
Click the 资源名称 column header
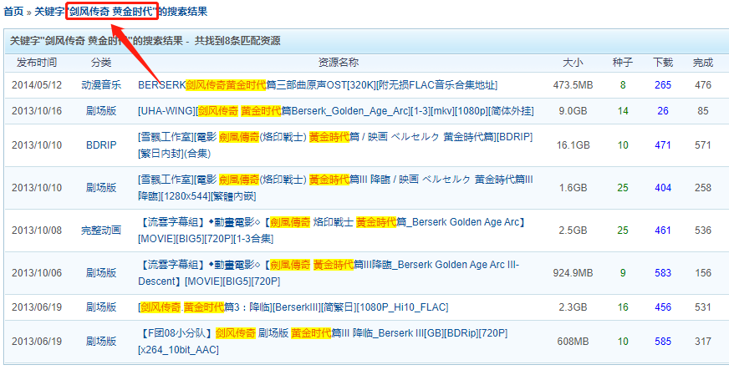coord(338,63)
